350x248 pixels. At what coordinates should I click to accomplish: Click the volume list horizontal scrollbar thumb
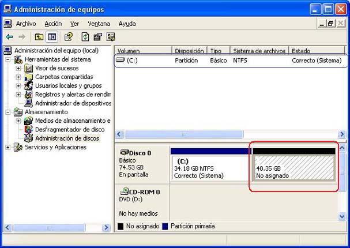tap(184, 134)
